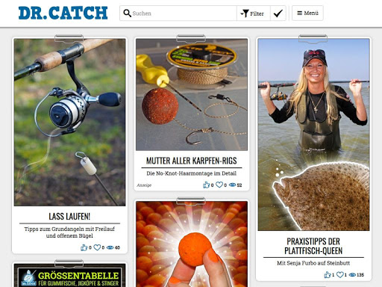
Task: Click the search magnifier icon
Action: coord(127,13)
